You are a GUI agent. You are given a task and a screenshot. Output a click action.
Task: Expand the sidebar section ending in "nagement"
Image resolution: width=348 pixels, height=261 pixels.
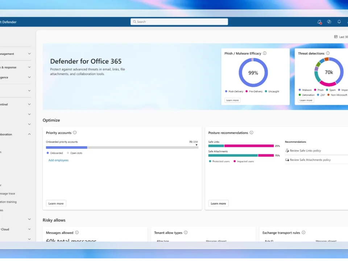[x=29, y=54]
